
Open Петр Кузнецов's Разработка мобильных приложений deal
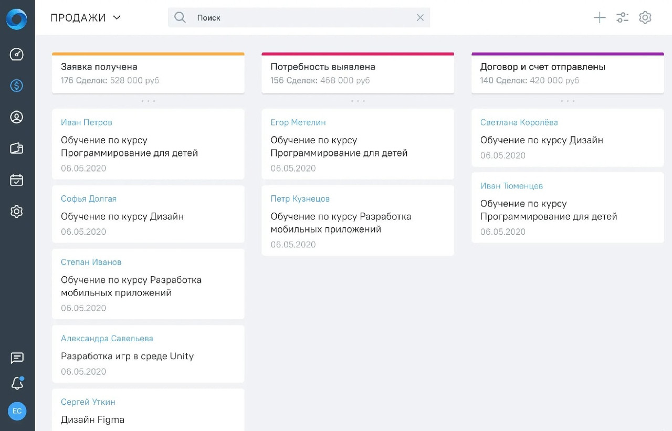pos(341,223)
